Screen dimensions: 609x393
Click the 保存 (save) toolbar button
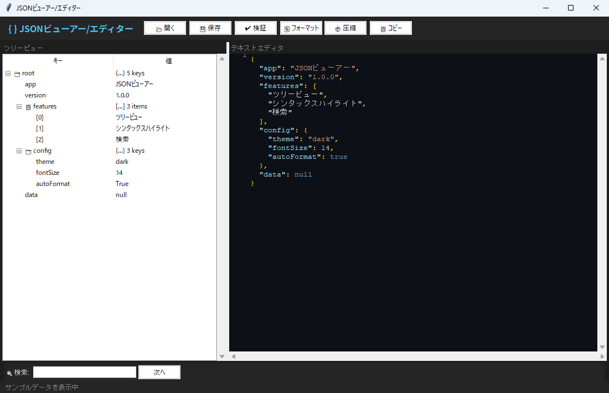click(x=210, y=28)
